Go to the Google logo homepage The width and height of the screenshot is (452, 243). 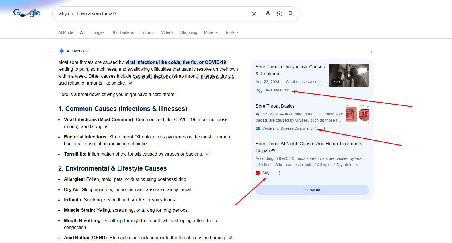click(27, 13)
